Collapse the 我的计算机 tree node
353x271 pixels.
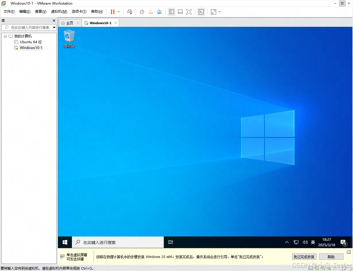5,36
